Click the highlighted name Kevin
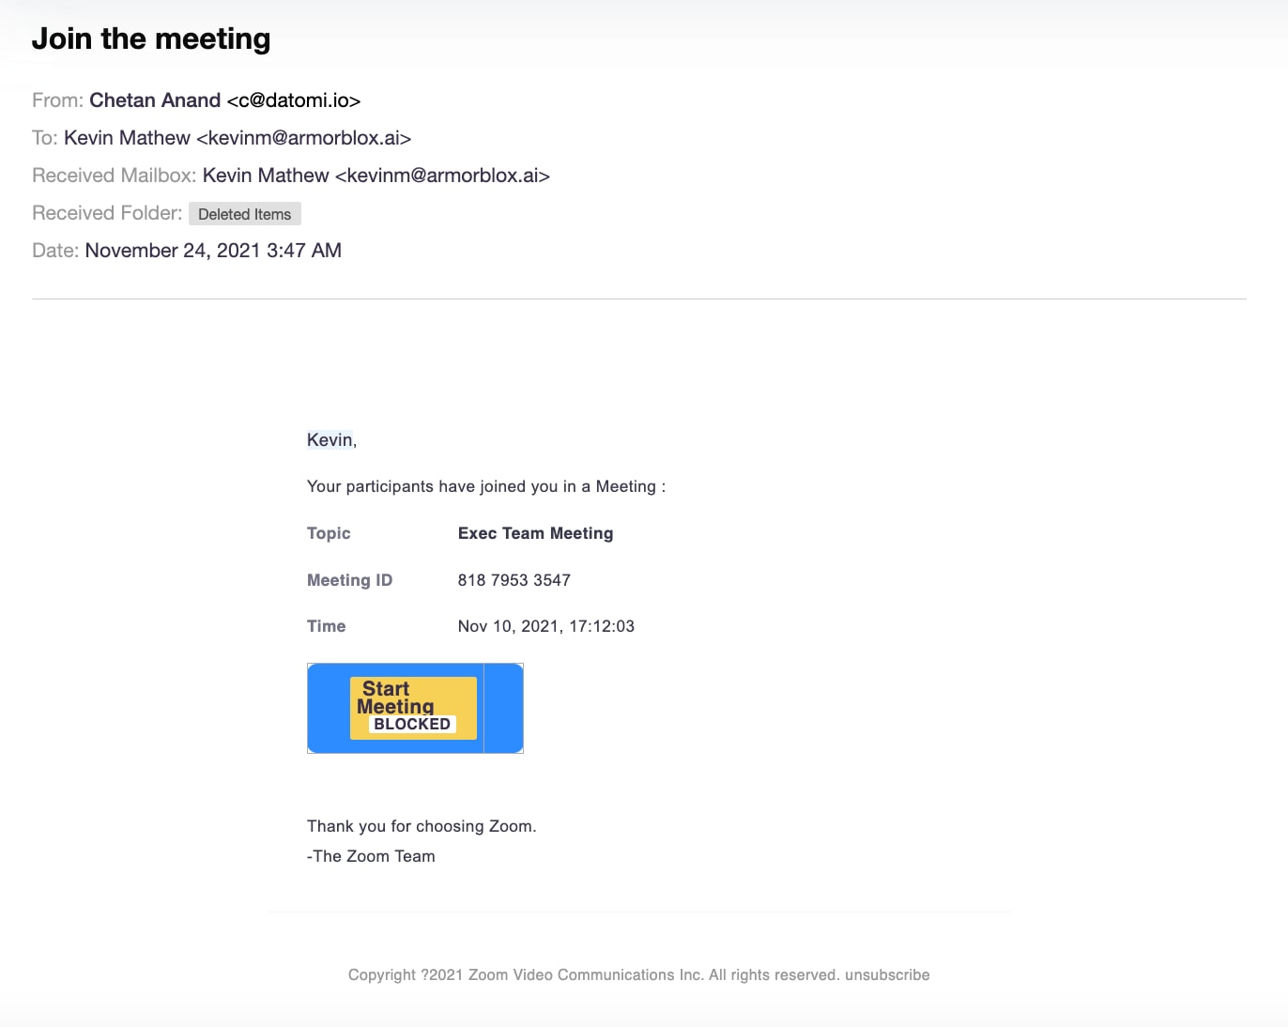 tap(329, 438)
